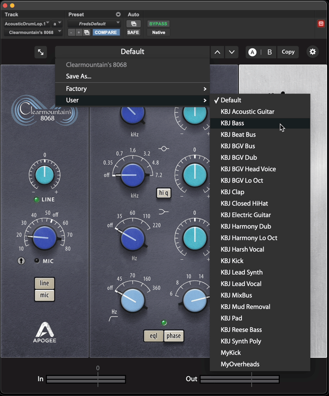The height and width of the screenshot is (396, 329).
Task: Open the Clearmountain's 8068 plugin selector dropdown
Action: click(x=33, y=32)
